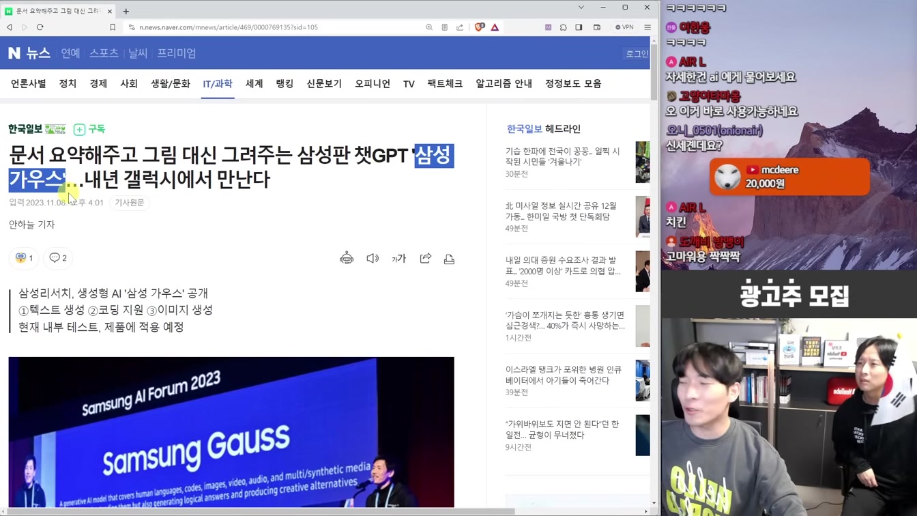This screenshot has width=917, height=516.
Task: Select the 알고리즘 안내 tab
Action: [504, 84]
